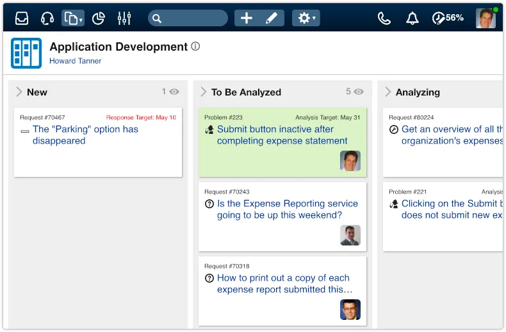This screenshot has width=506, height=332.
Task: Click the assignee avatar on Request #70318
Action: coord(350,310)
